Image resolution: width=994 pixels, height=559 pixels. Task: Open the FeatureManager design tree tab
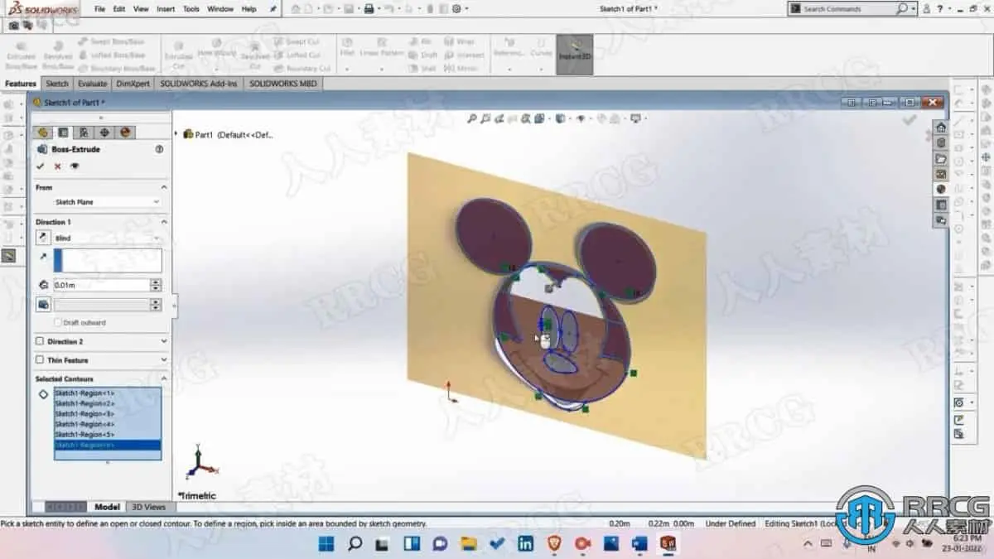coord(42,133)
